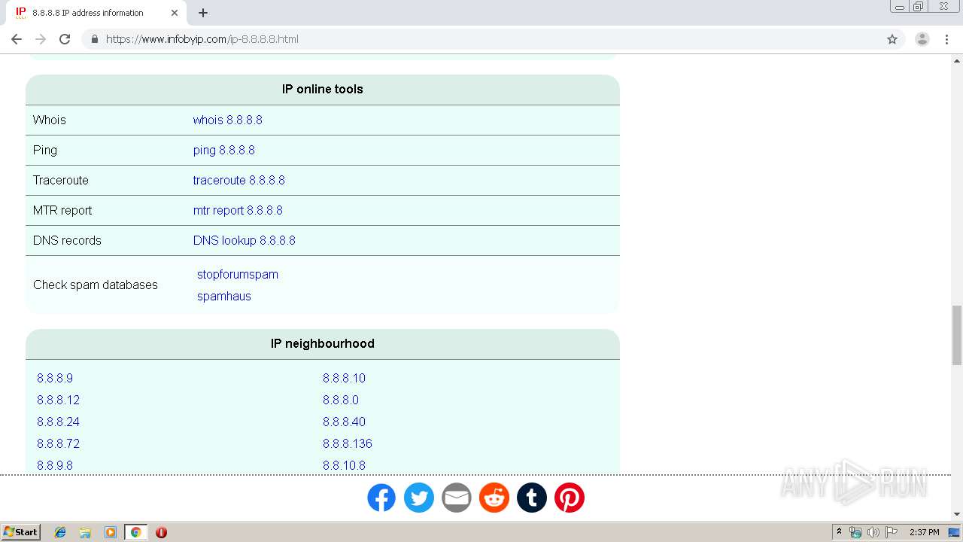Share page on Twitter icon
The height and width of the screenshot is (542, 963).
419,498
